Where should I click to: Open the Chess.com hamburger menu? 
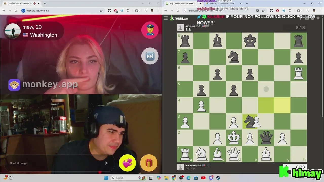[166, 18]
